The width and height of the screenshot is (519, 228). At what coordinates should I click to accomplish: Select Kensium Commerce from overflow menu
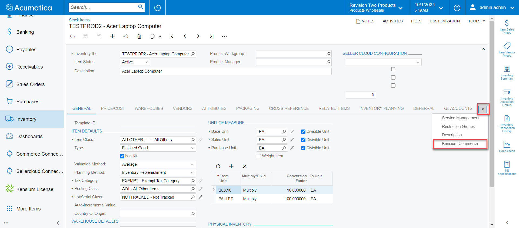460,144
